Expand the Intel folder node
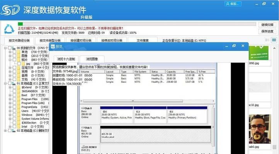The height and width of the screenshot is (154, 279). pos(10,127)
